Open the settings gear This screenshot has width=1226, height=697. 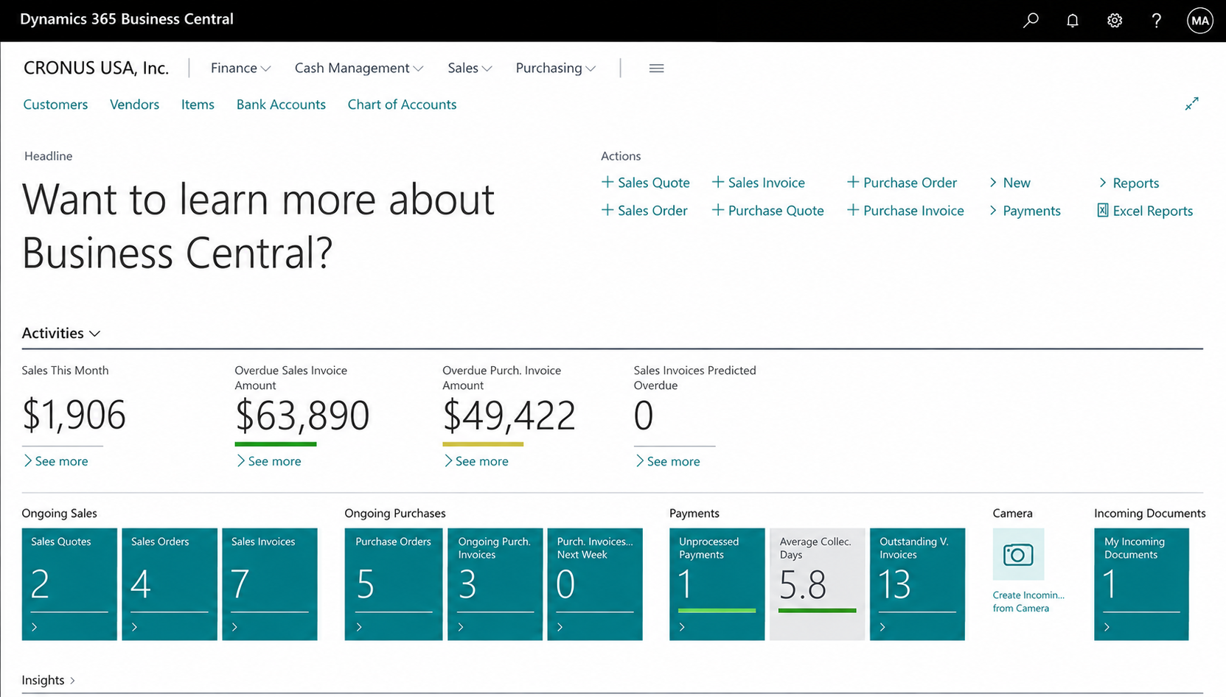coord(1115,21)
